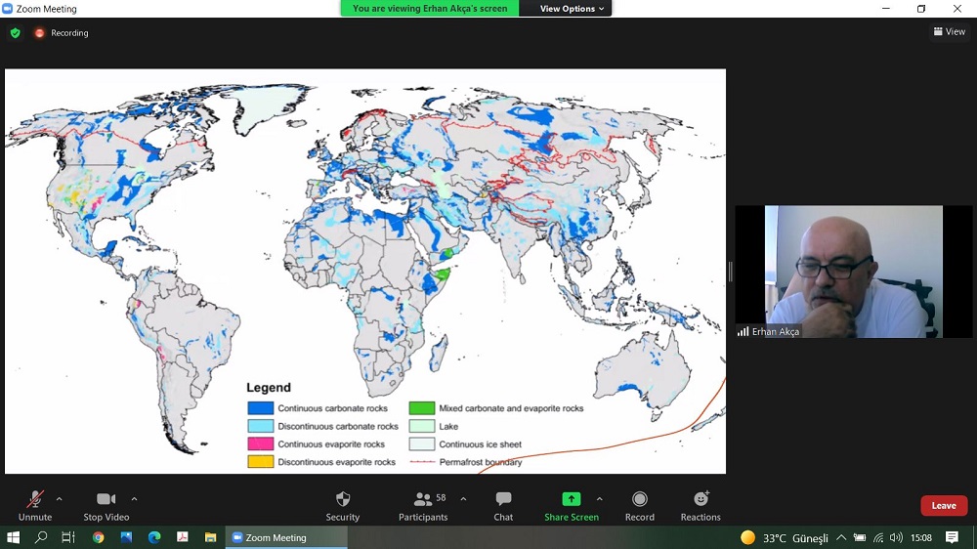Leave the meeting
The width and height of the screenshot is (977, 549).
tap(944, 505)
